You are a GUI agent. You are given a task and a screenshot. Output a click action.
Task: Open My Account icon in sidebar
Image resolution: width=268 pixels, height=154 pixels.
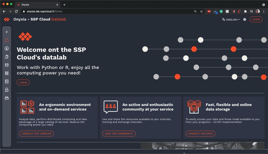pyautogui.click(x=7, y=49)
